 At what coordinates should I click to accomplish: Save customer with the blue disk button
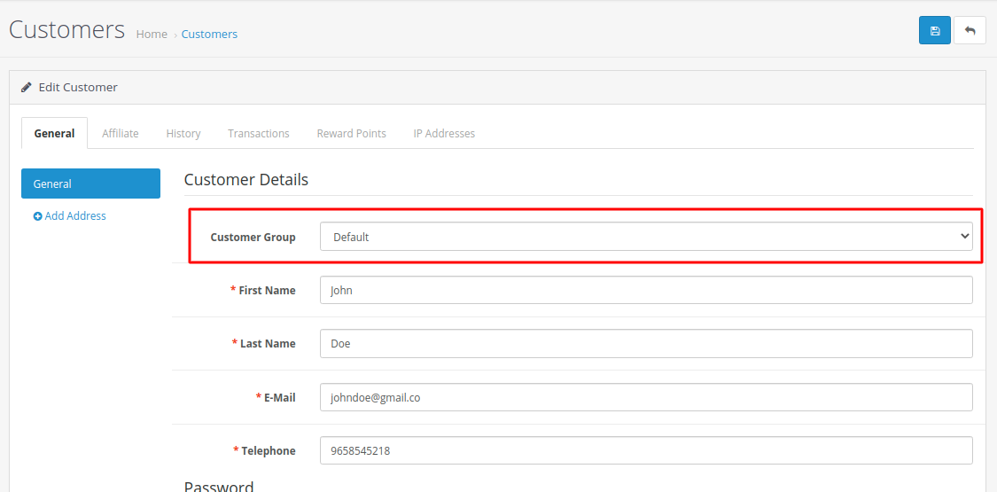[x=935, y=30]
